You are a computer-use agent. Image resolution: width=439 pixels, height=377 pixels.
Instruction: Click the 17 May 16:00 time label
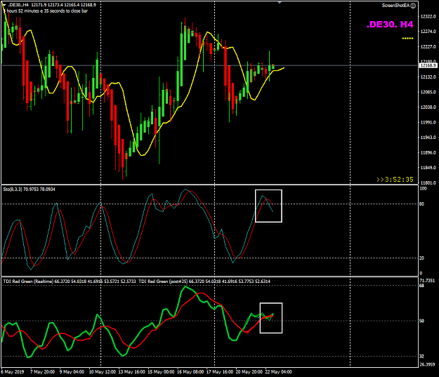pyautogui.click(x=220, y=372)
